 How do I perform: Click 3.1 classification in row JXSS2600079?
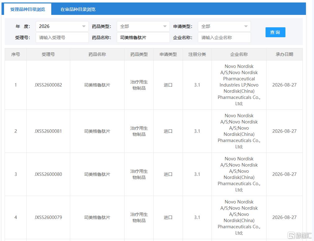(x=197, y=217)
